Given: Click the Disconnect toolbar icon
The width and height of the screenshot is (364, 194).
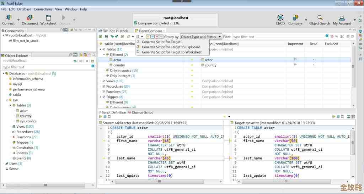Looking at the screenshot, I should tap(30, 18).
